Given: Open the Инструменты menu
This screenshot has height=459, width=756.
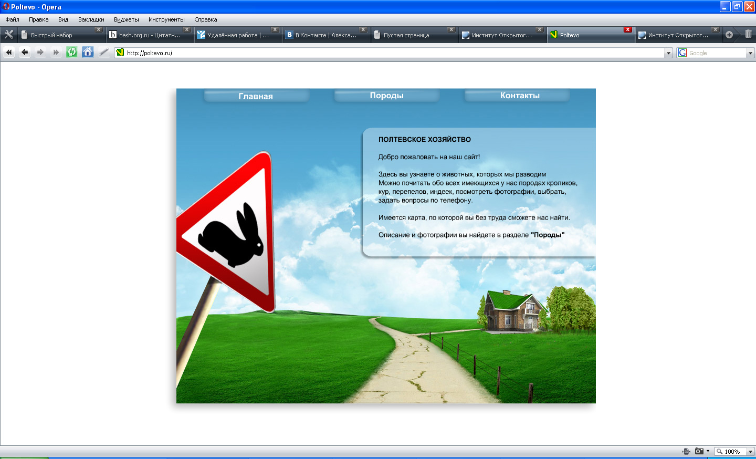Looking at the screenshot, I should (166, 19).
